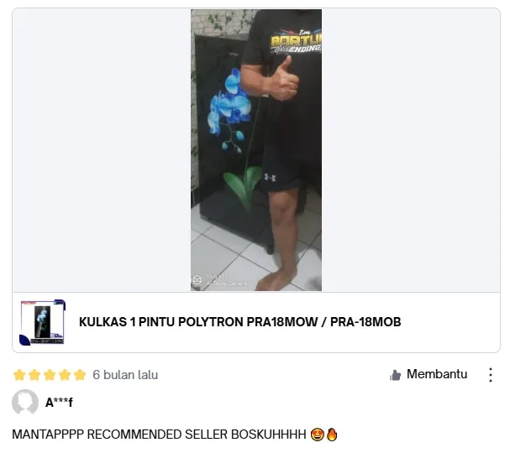Open the Polytron fridge product thumbnail

[x=43, y=322]
